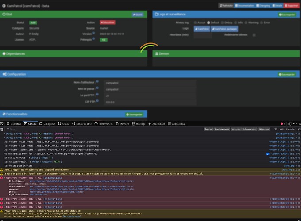Click help icon beside Mot de passe
The width and height of the screenshot is (301, 221).
tap(97, 88)
